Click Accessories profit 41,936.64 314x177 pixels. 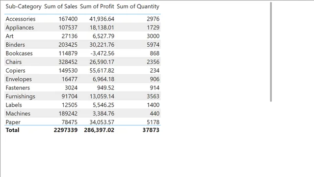[x=102, y=19]
